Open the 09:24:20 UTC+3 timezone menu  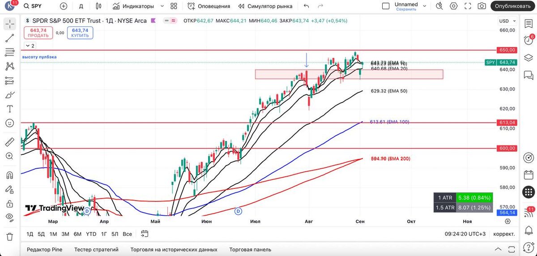(465, 234)
